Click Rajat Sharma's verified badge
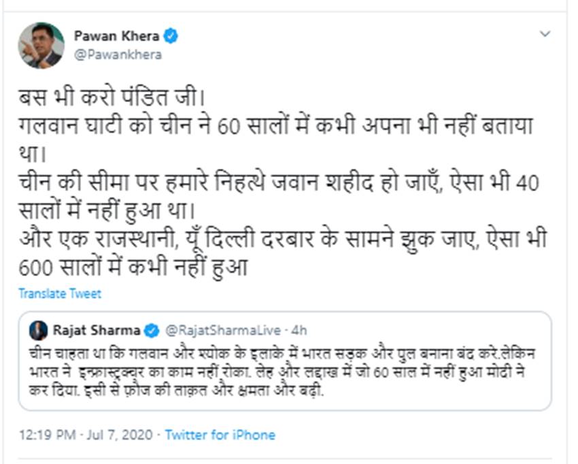Image resolution: width=578 pixels, height=464 pixels. (152, 331)
